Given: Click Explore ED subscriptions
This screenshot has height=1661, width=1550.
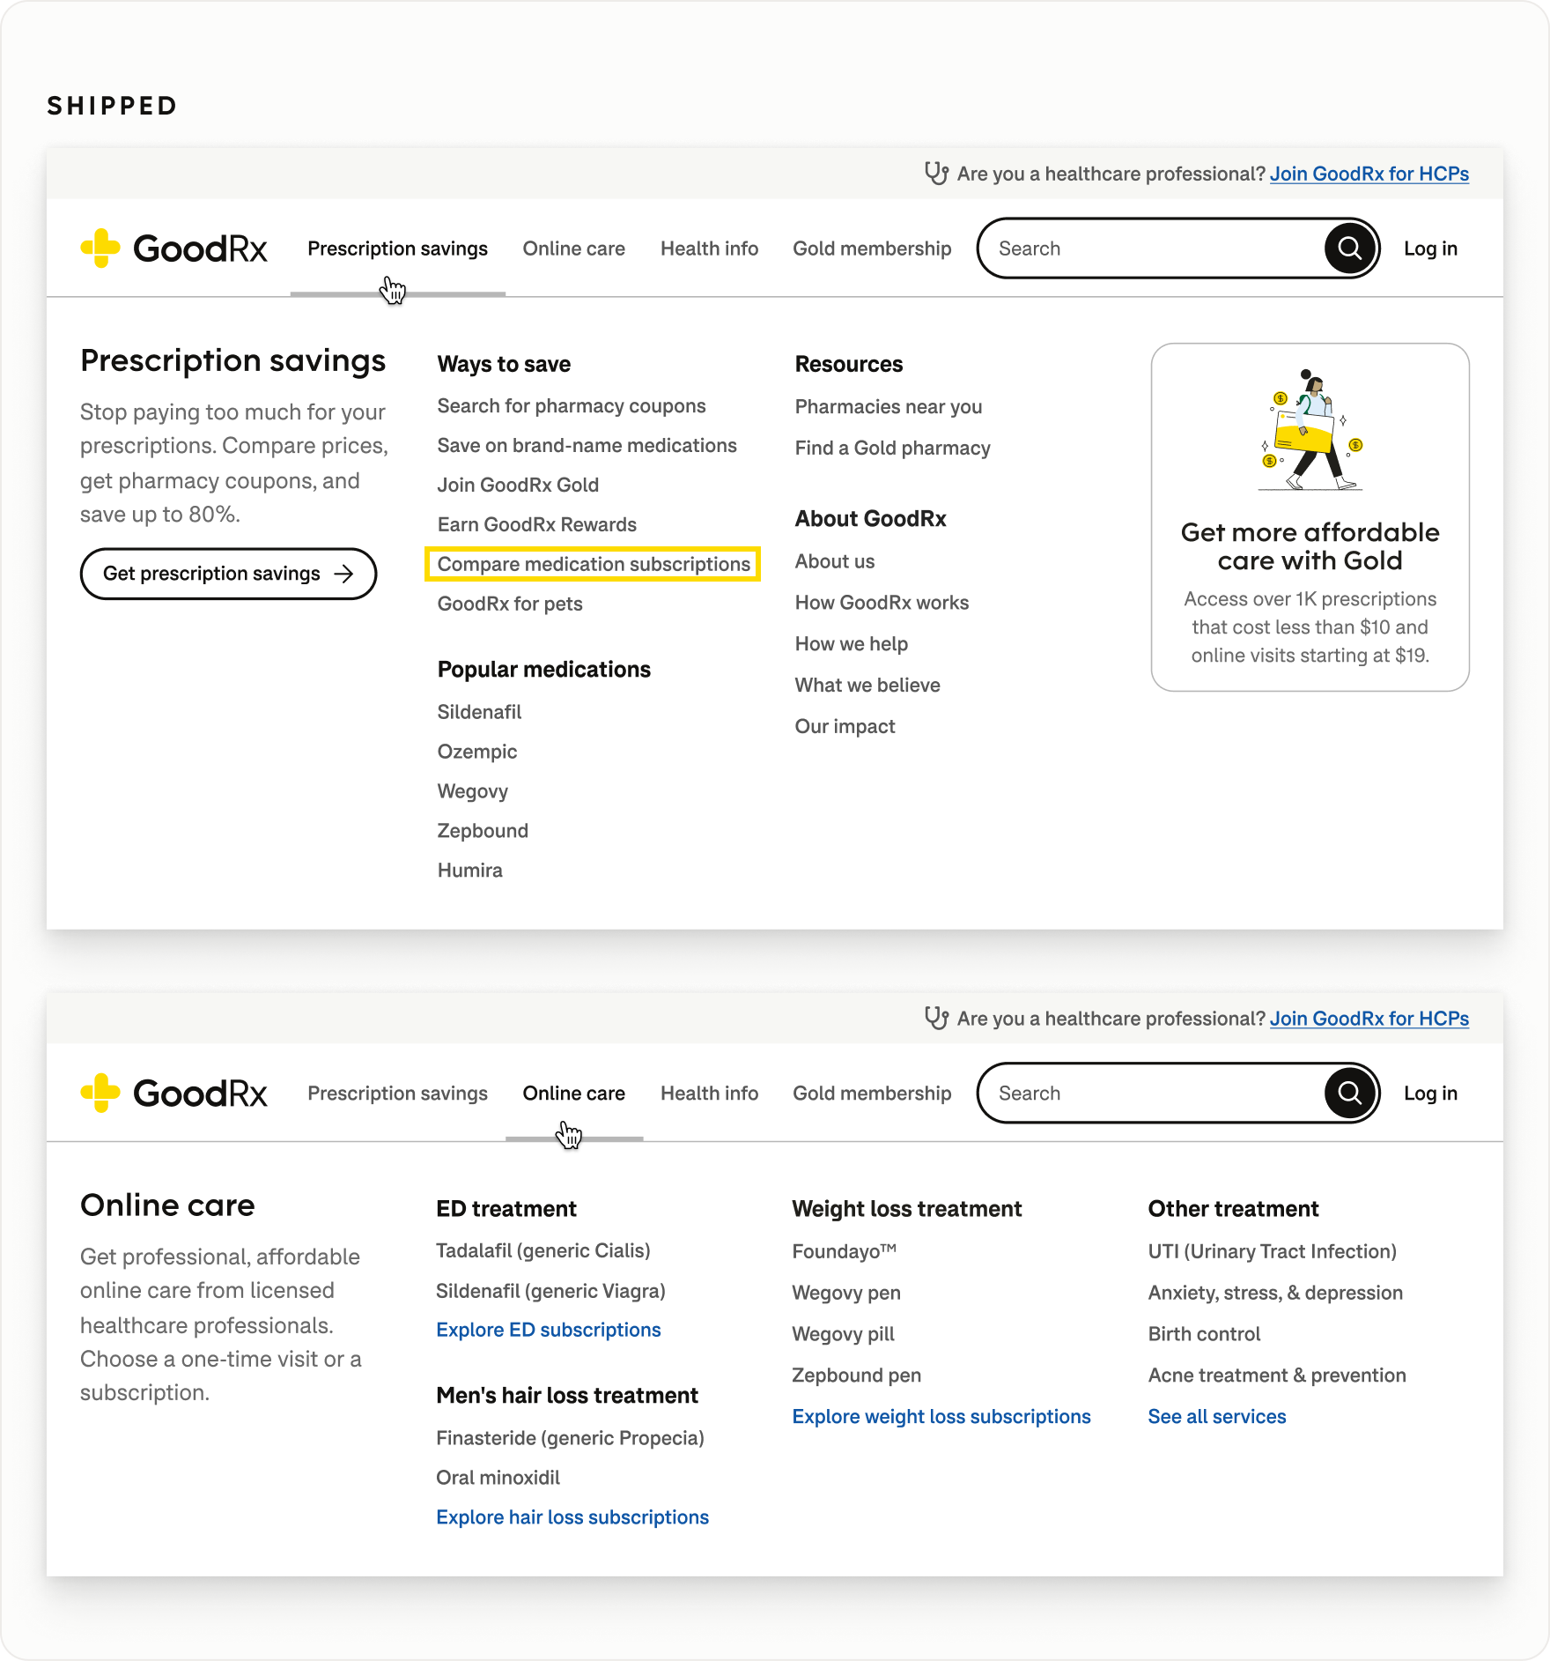Looking at the screenshot, I should coord(549,1330).
